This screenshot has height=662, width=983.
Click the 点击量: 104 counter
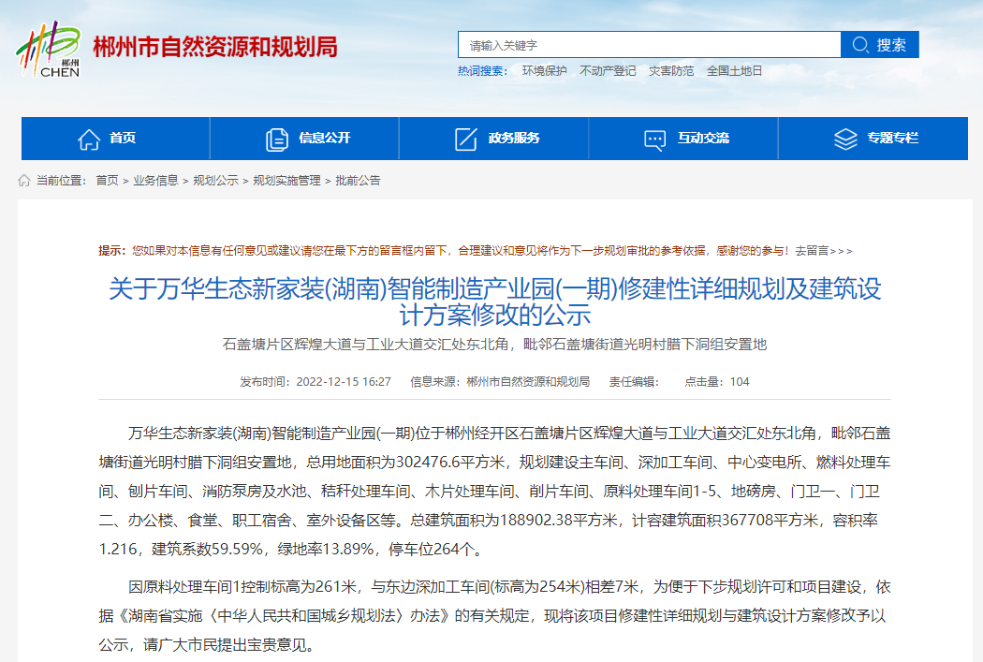[716, 382]
